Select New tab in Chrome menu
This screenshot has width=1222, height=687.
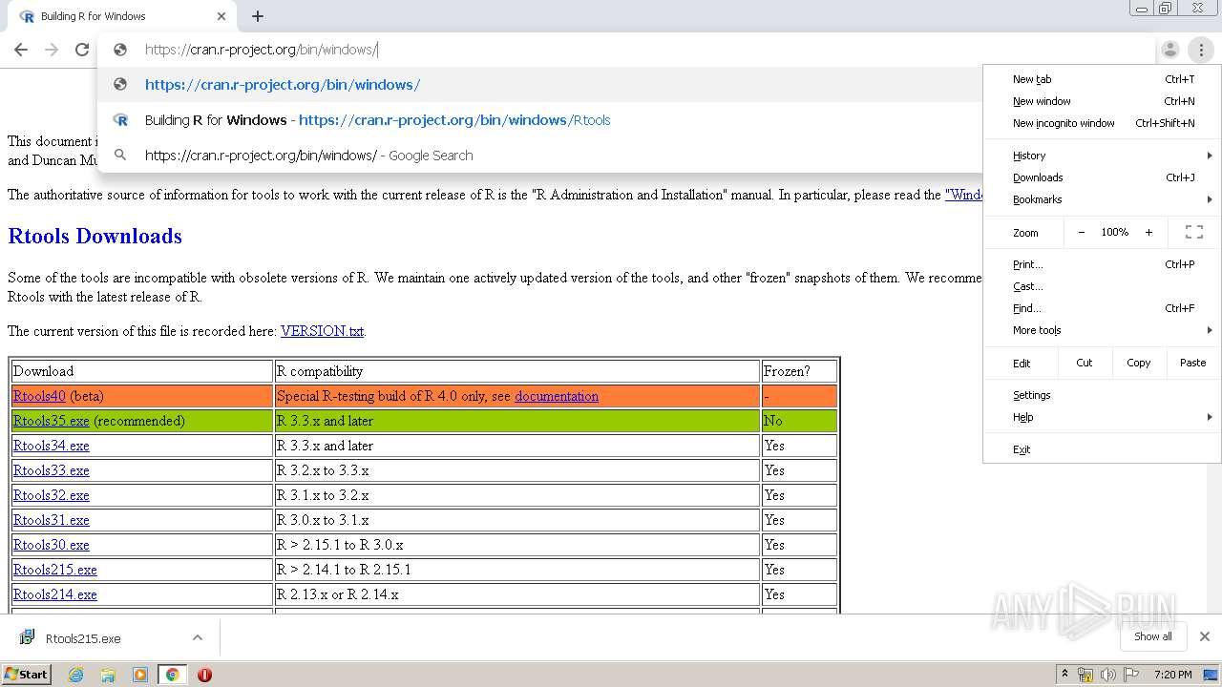1103,79
